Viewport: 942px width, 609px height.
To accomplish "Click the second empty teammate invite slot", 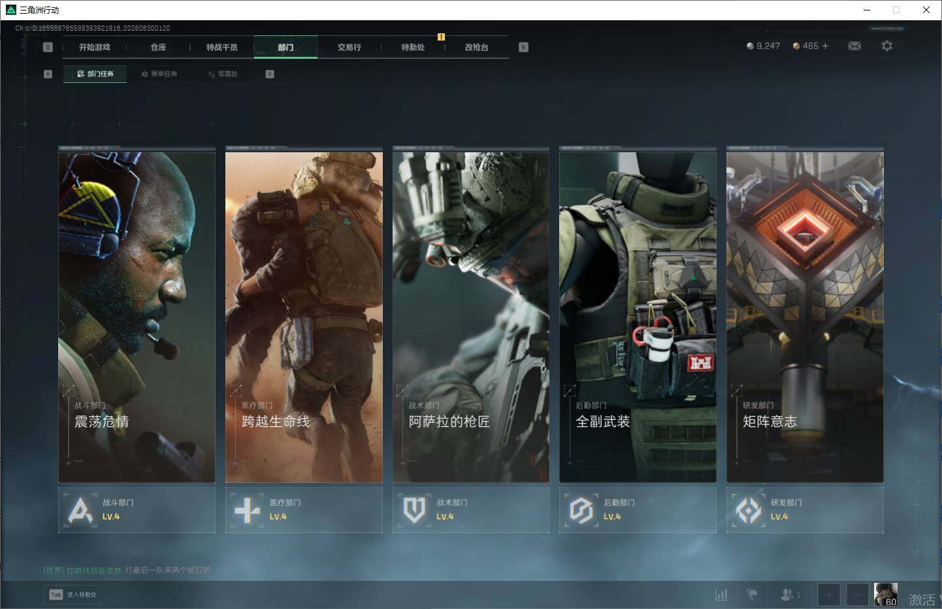I will point(857,595).
